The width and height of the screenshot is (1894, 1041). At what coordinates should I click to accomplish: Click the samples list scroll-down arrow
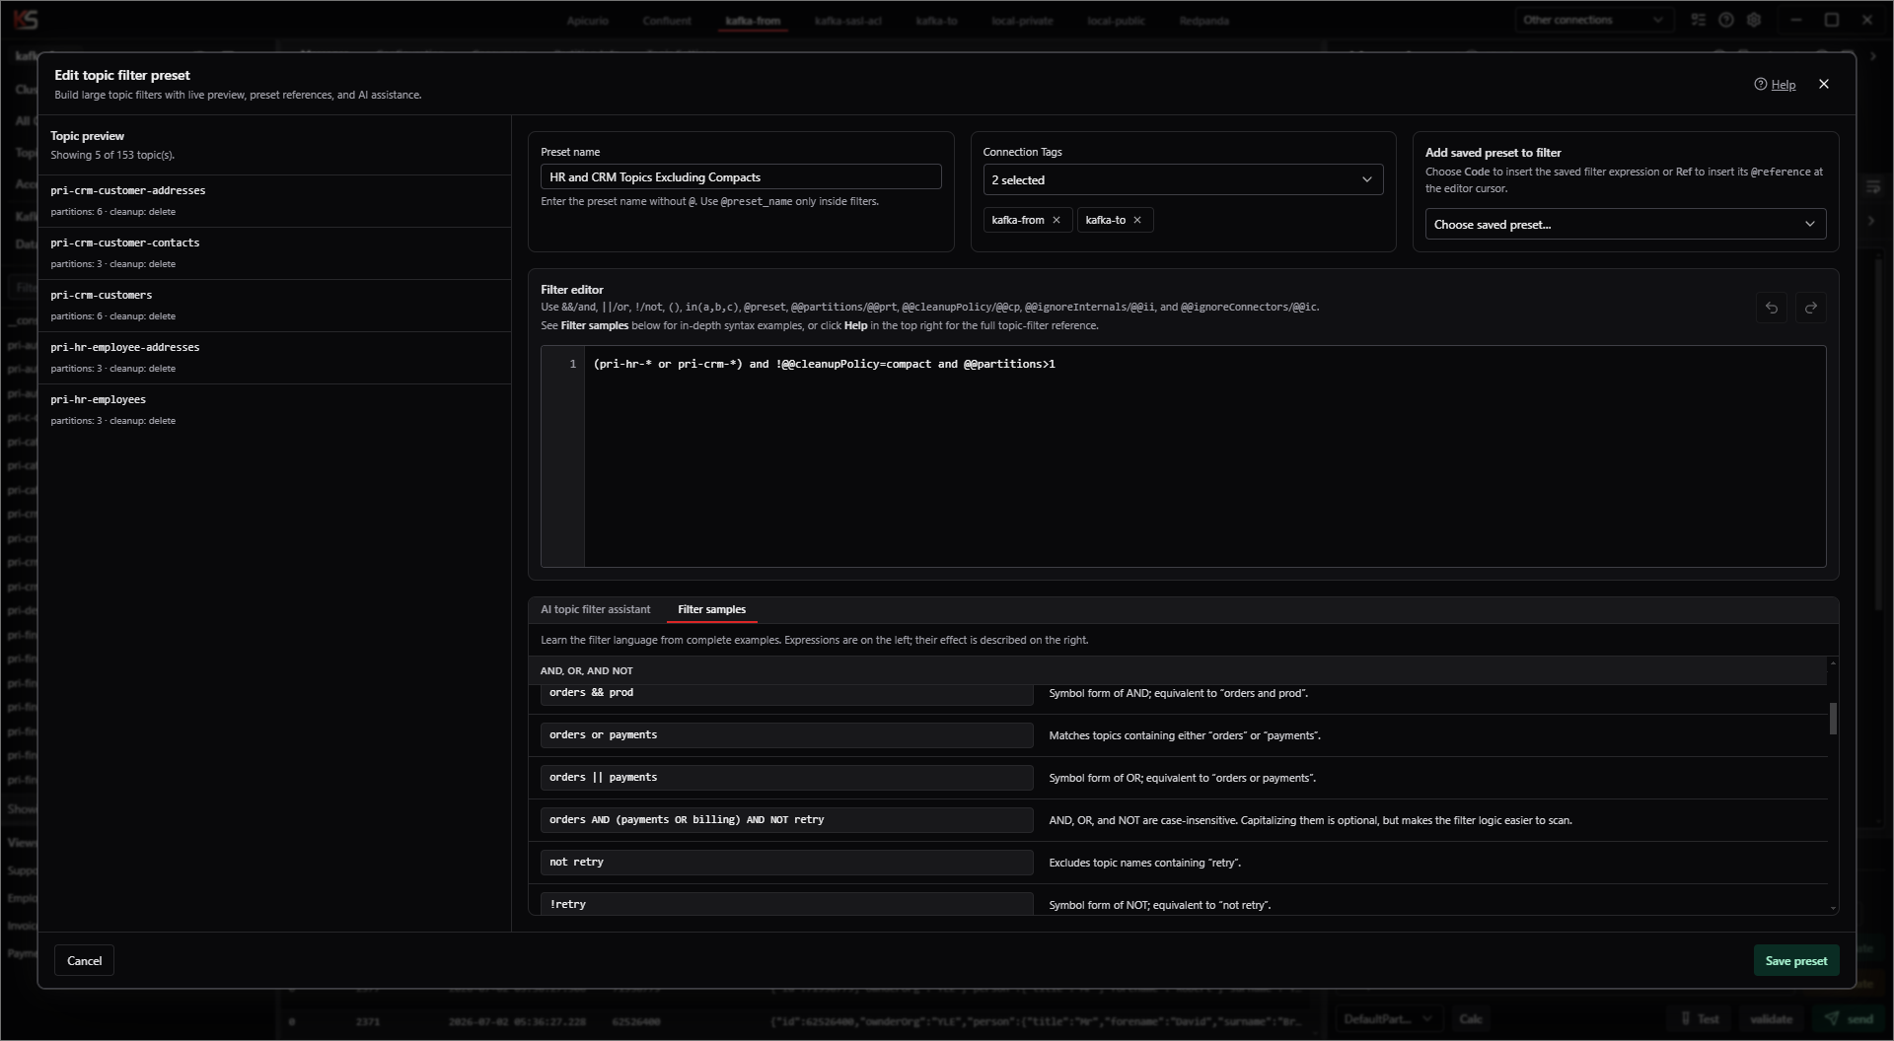(x=1833, y=908)
